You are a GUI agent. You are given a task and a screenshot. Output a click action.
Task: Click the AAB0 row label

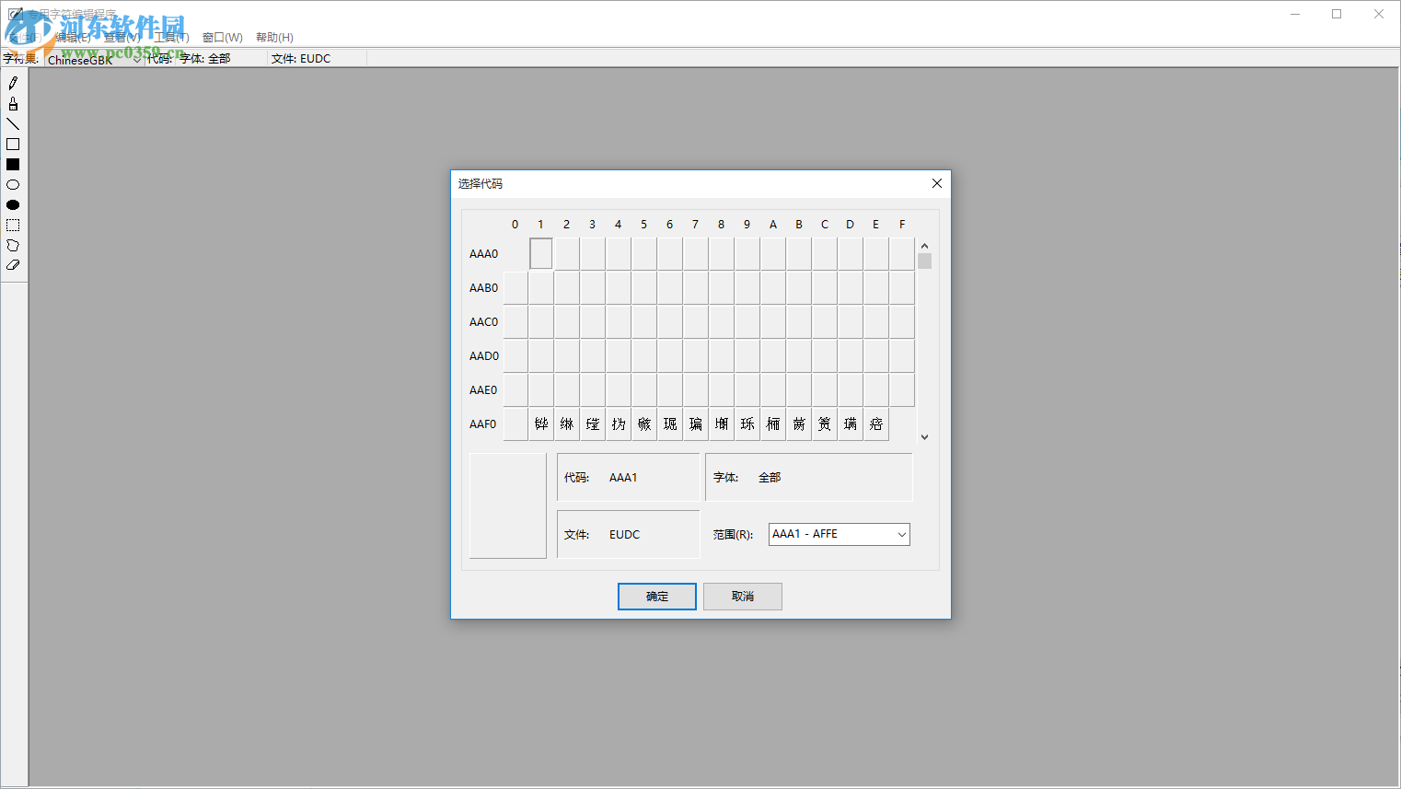(x=483, y=288)
